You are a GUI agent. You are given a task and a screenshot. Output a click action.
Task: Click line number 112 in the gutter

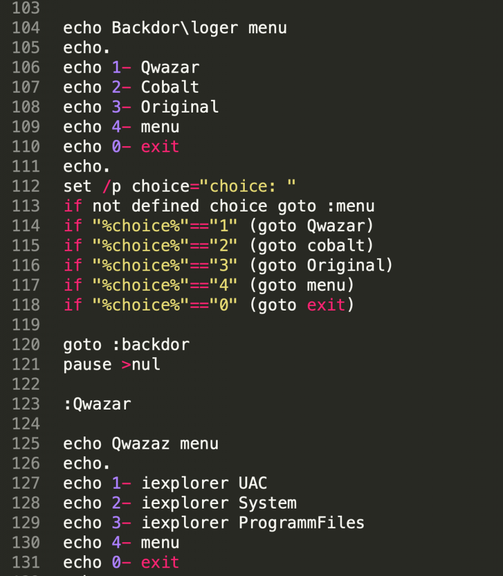click(26, 186)
